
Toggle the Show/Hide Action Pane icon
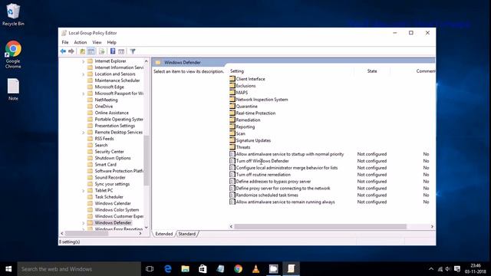121,51
